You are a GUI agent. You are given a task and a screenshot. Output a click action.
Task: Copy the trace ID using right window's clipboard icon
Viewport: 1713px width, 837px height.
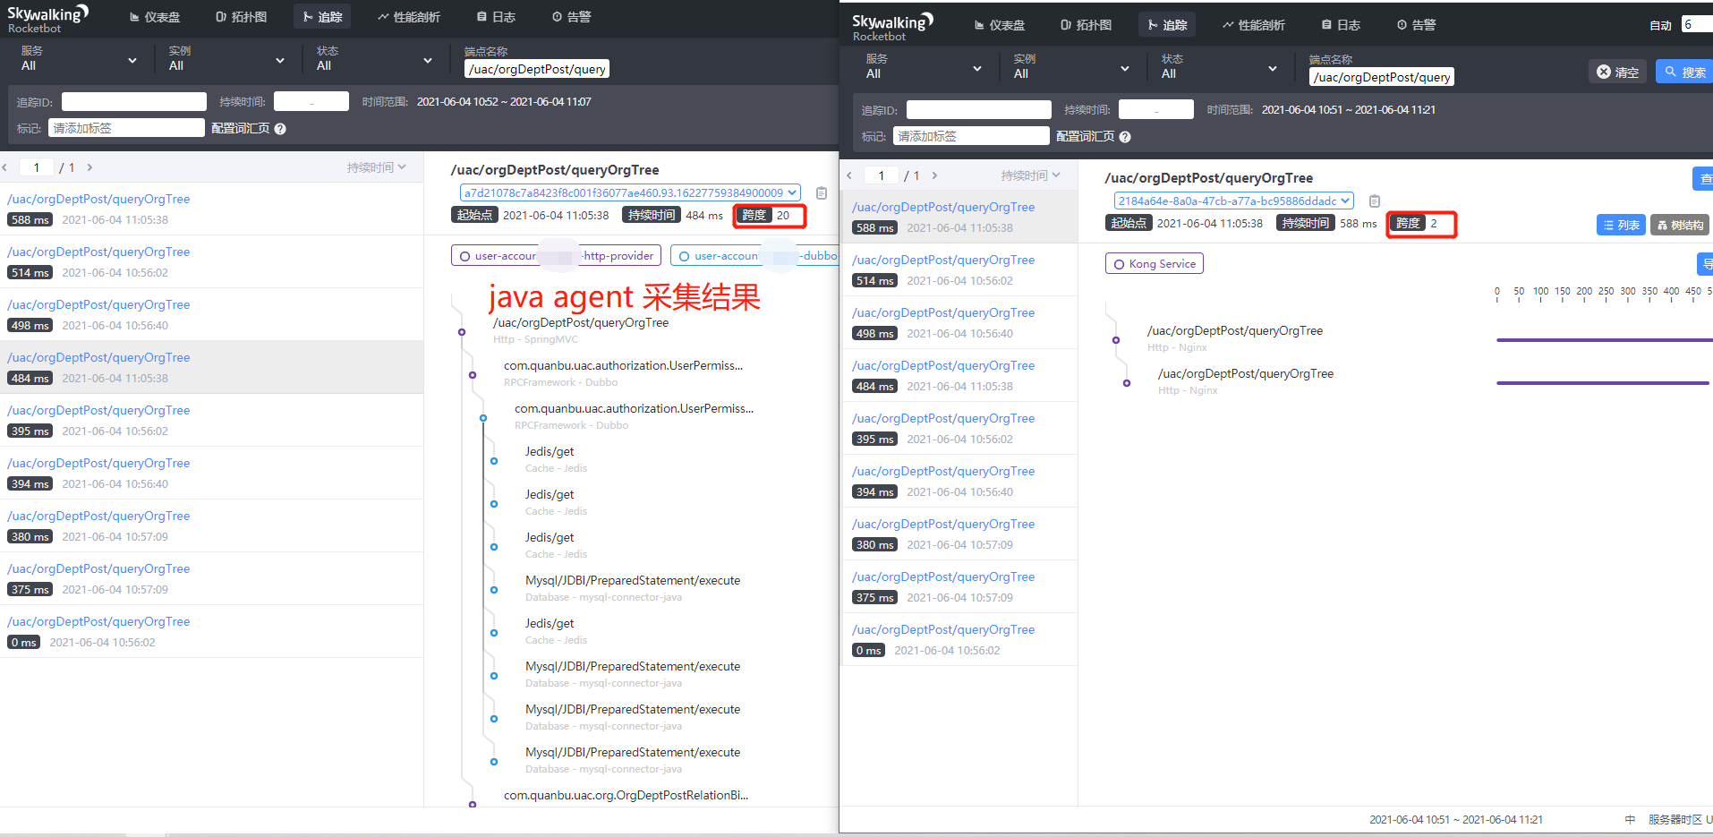1375,201
